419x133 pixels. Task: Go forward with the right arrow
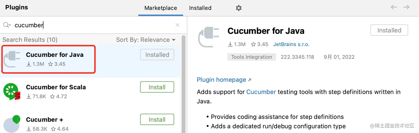407,7
